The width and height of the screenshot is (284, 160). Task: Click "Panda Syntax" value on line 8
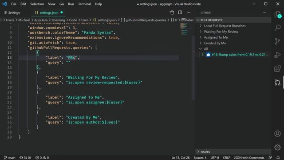[98, 32]
